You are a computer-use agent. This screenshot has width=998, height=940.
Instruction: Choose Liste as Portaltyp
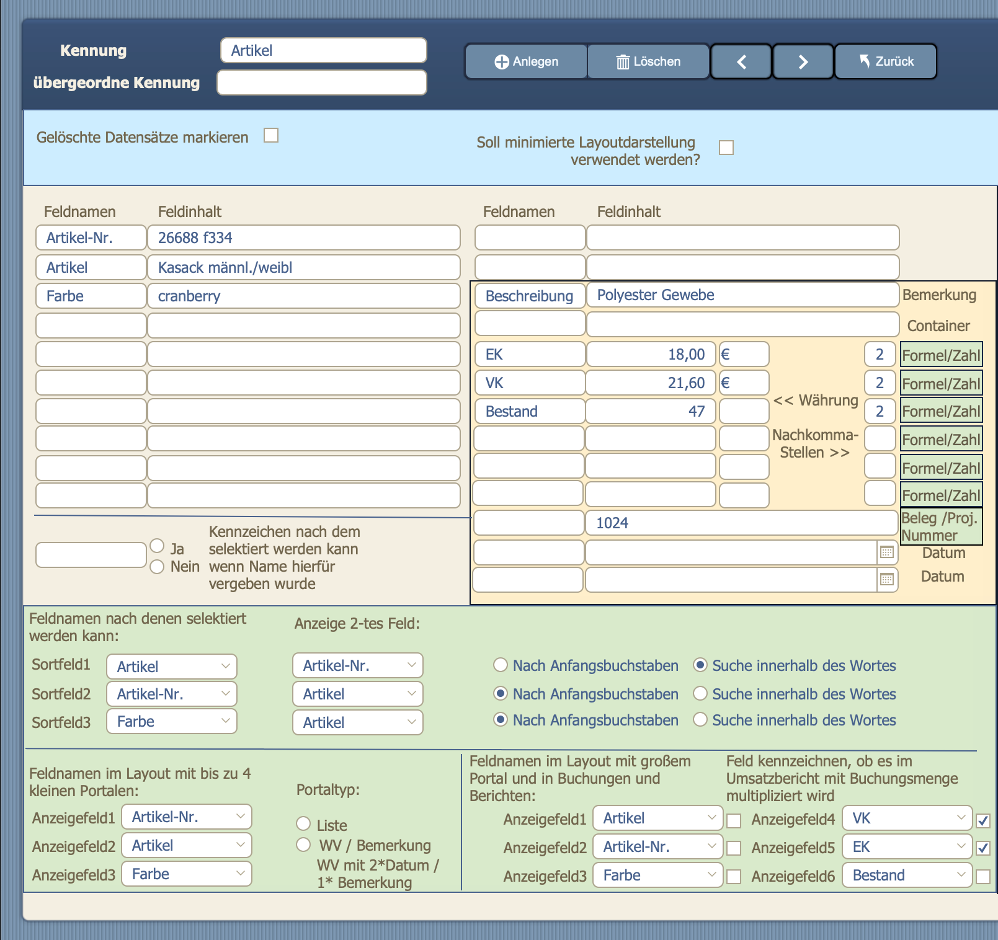tap(303, 823)
